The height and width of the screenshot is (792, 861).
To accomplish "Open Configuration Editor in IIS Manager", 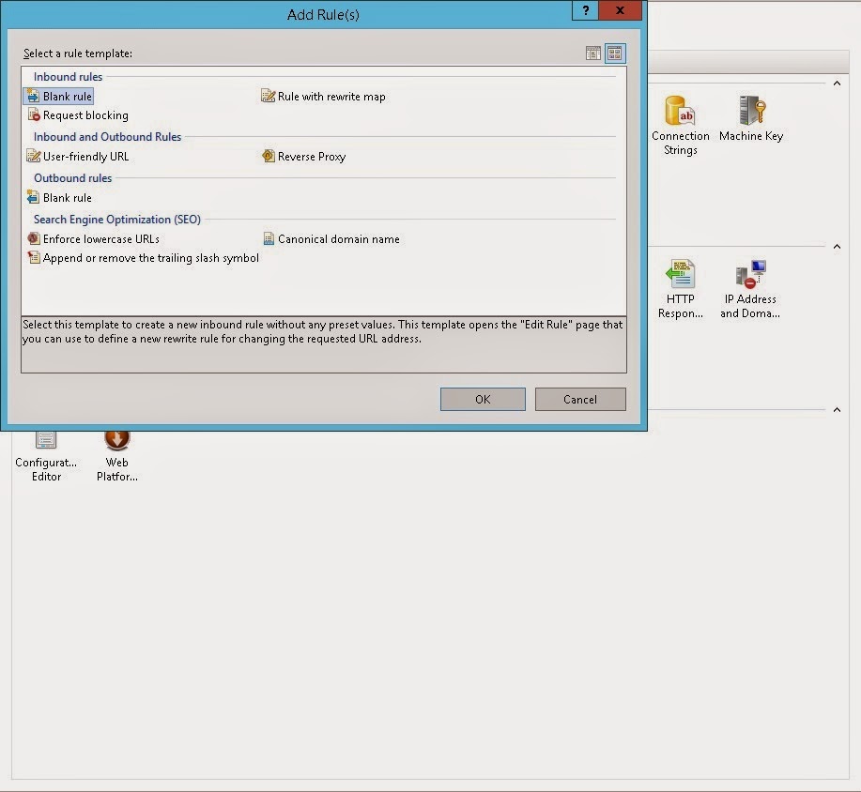I will click(46, 455).
